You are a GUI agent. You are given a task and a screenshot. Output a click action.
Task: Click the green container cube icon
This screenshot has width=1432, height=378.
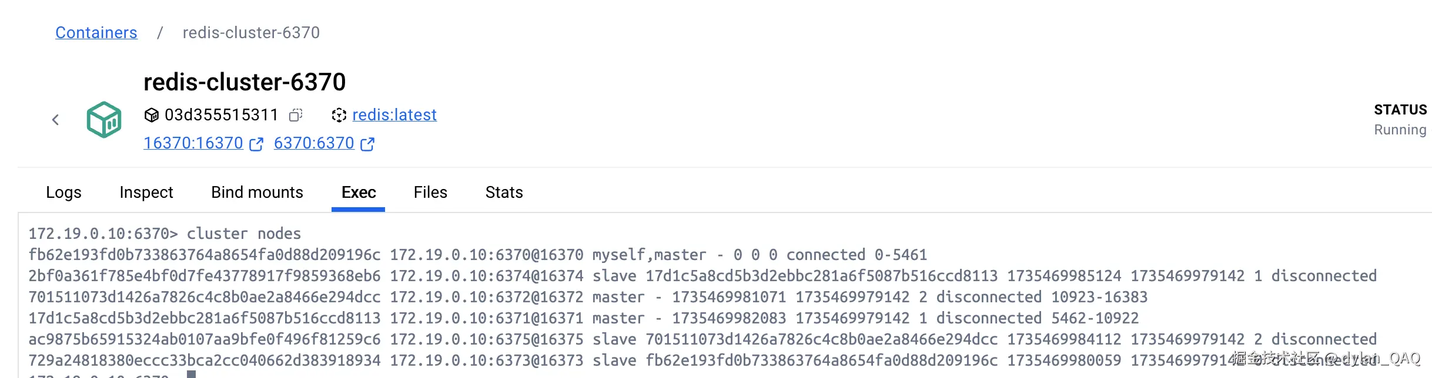104,120
